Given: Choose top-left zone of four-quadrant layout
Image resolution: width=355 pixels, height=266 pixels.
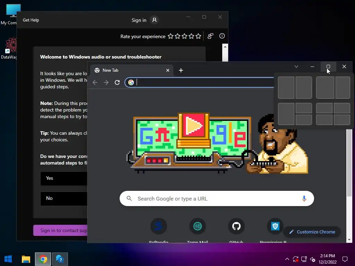Looking at the screenshot, I should [x=324, y=108].
